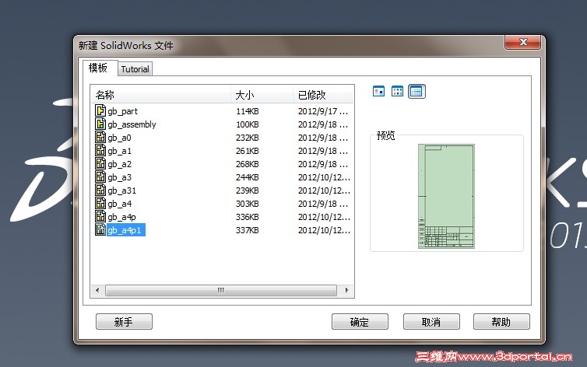Click the 244KB size value
Image resolution: width=587 pixels, height=367 pixels.
pyautogui.click(x=247, y=177)
